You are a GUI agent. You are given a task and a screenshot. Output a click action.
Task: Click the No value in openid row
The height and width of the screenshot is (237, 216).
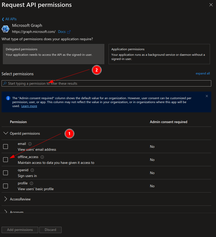coord(152,173)
